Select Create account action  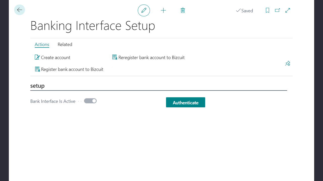pos(56,58)
